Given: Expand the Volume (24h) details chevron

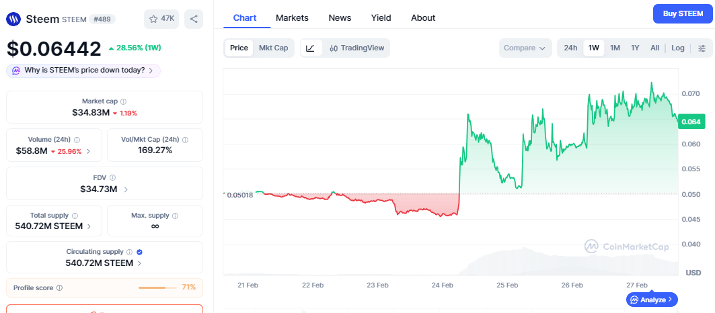Looking at the screenshot, I should pos(89,151).
